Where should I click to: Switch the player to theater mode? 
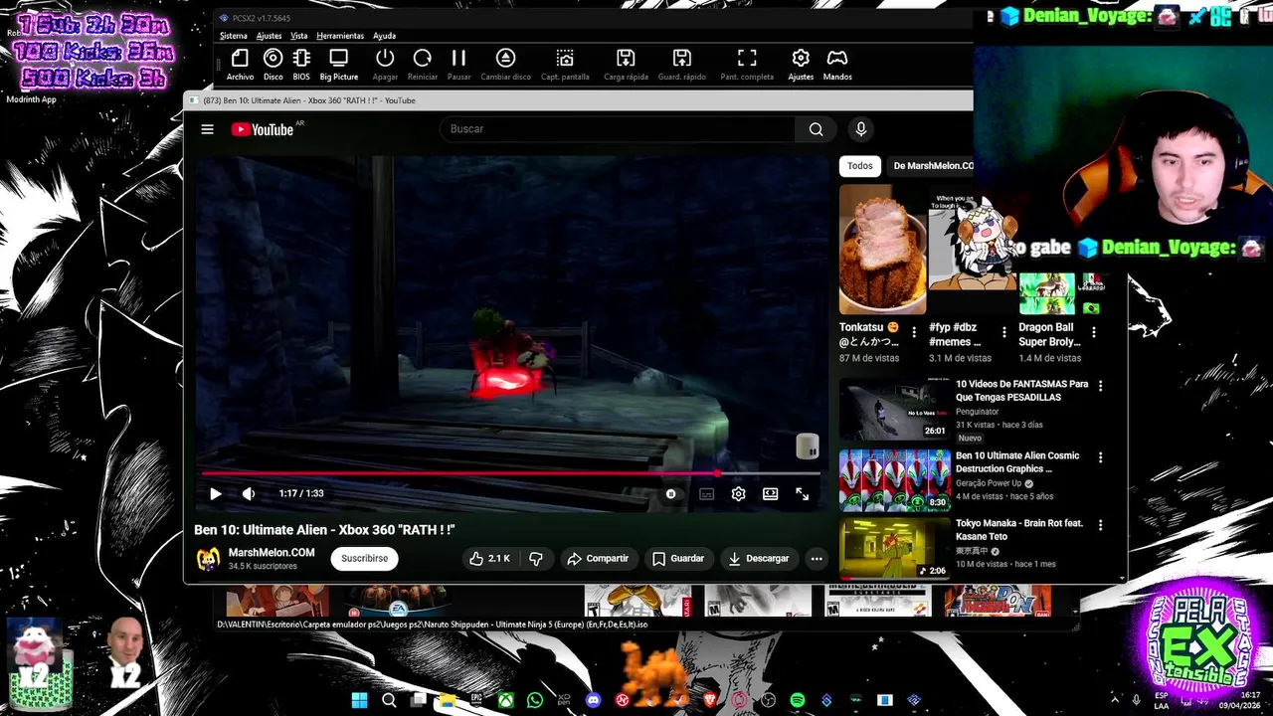[770, 493]
